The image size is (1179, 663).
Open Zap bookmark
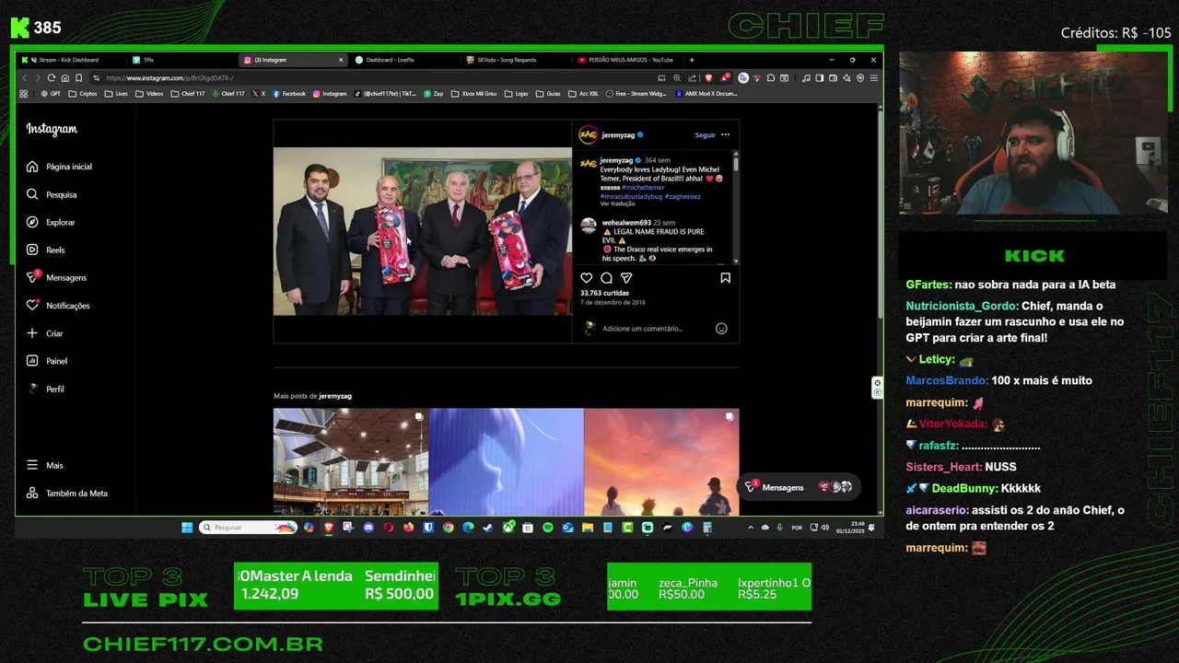(433, 94)
